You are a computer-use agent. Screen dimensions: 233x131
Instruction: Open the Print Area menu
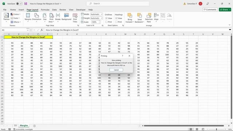click(51, 18)
